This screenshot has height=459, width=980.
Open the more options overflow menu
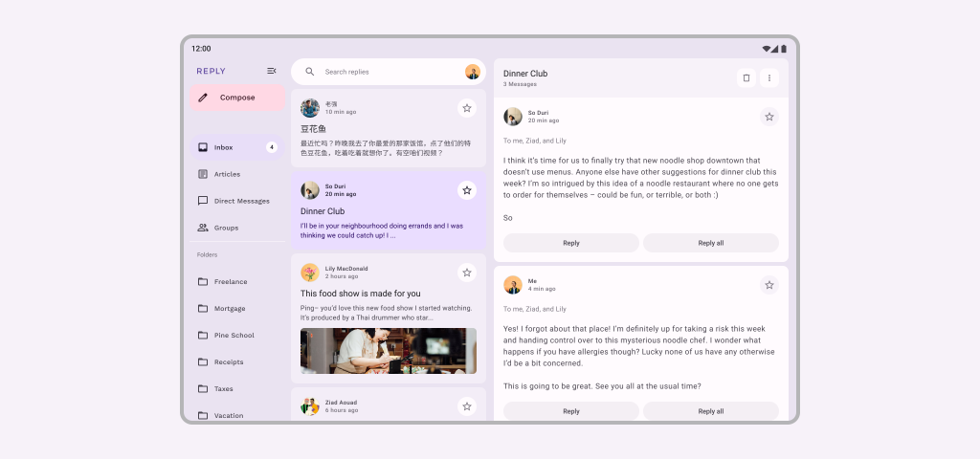[x=769, y=78]
